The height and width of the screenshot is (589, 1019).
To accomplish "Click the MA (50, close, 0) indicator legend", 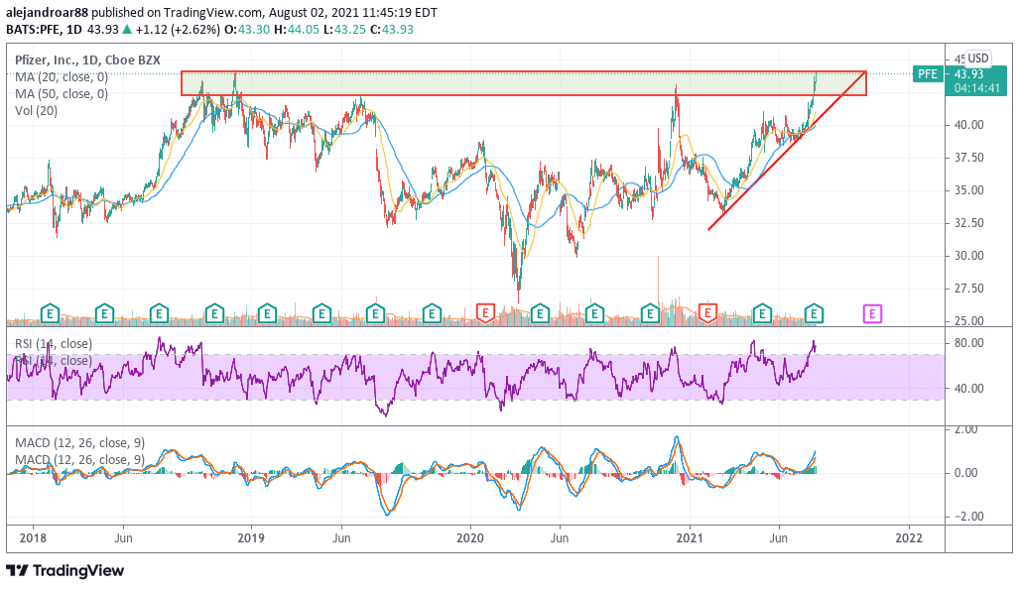I will (62, 93).
